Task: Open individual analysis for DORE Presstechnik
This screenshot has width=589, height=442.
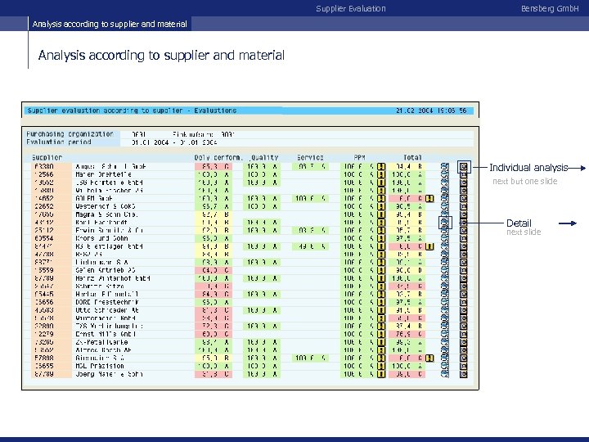Action: point(464,302)
